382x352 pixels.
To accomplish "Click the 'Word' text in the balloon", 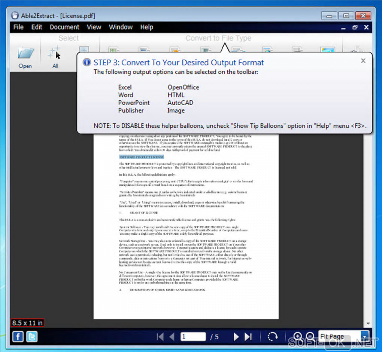I will pos(125,95).
